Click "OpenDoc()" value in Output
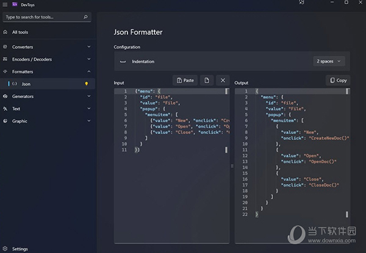Screen dimensions: 366x253 tap(323, 162)
